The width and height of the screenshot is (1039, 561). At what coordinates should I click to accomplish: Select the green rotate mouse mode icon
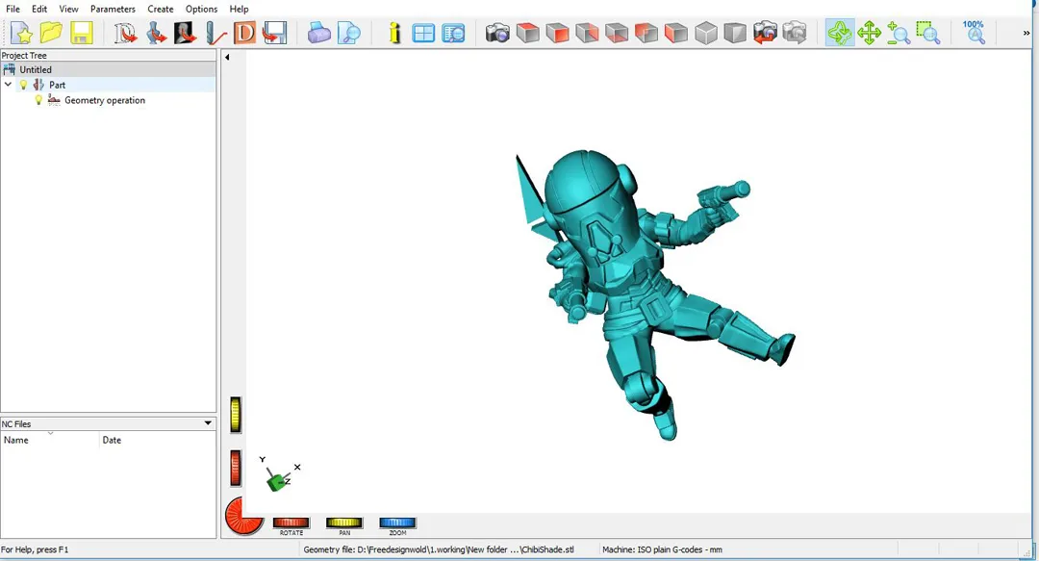(x=840, y=34)
